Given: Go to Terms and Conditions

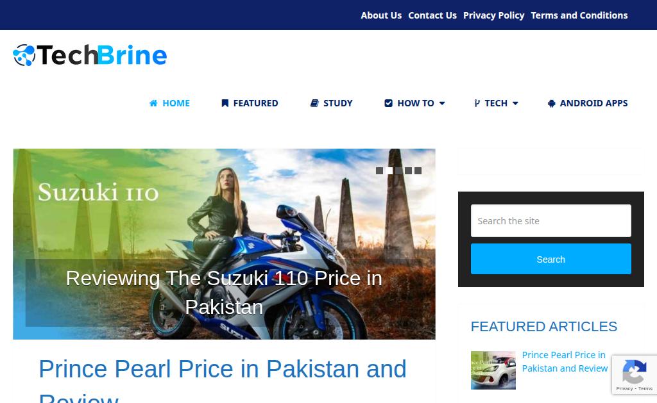Looking at the screenshot, I should 579,15.
